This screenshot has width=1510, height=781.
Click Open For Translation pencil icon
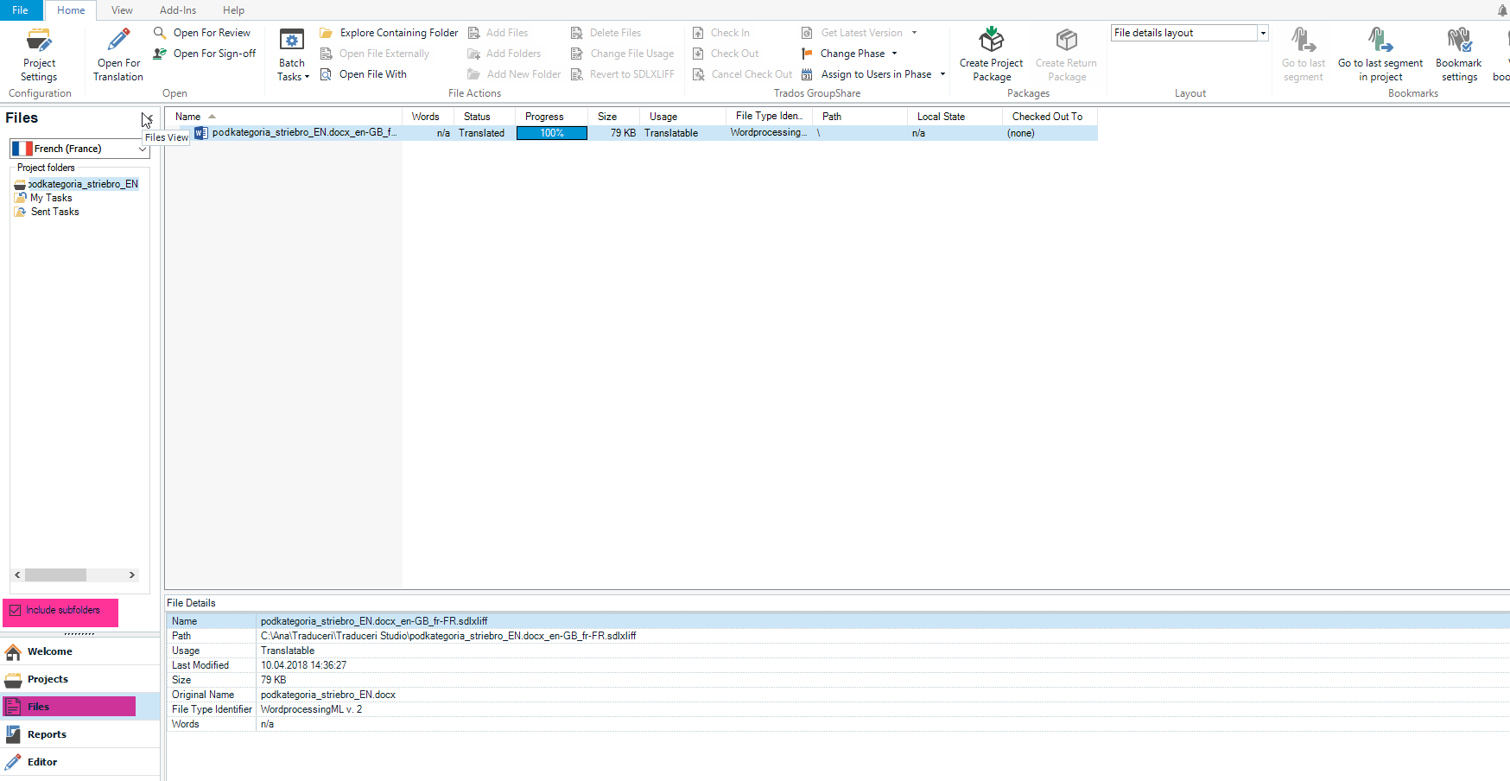point(118,41)
